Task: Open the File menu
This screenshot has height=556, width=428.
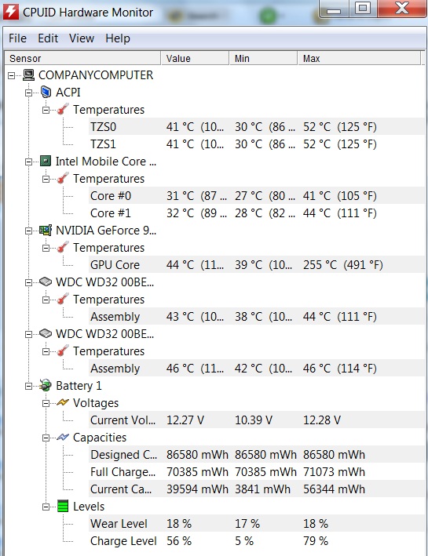Action: [18, 38]
